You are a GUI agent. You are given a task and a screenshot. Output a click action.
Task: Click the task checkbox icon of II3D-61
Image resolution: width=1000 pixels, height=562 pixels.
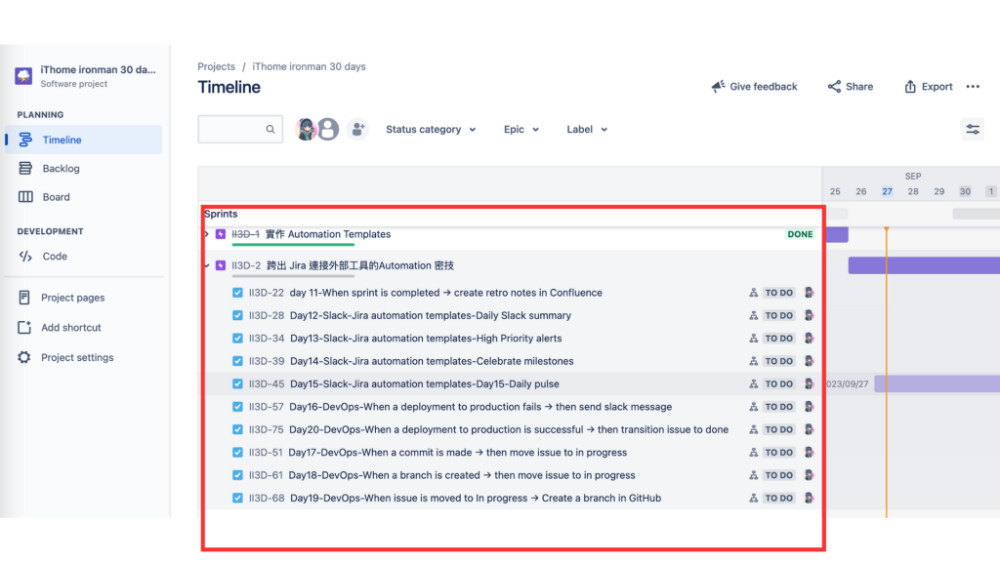tap(237, 475)
